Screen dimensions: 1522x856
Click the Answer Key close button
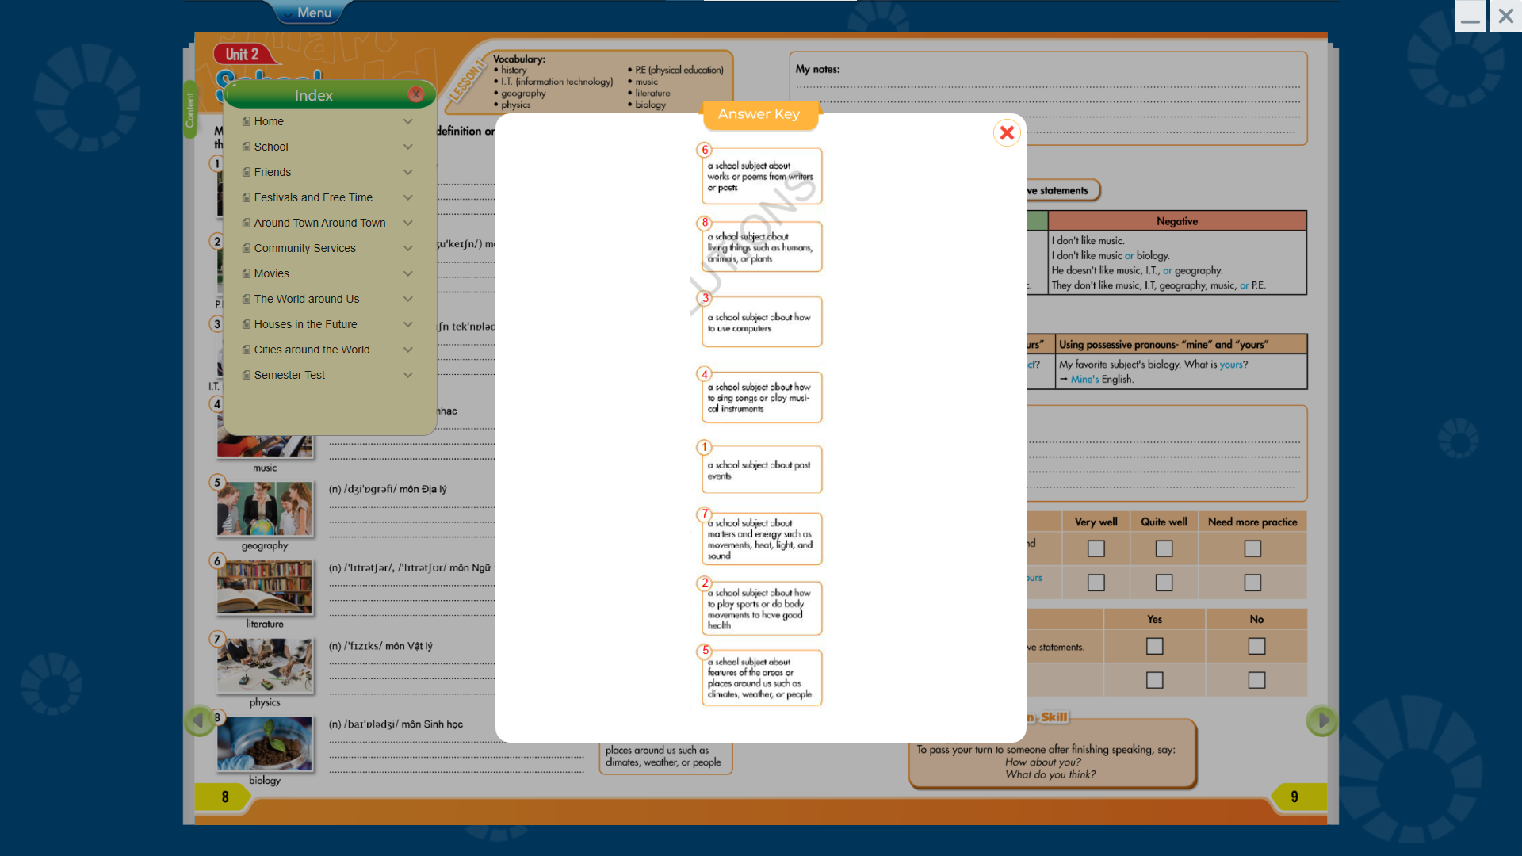pos(1007,132)
